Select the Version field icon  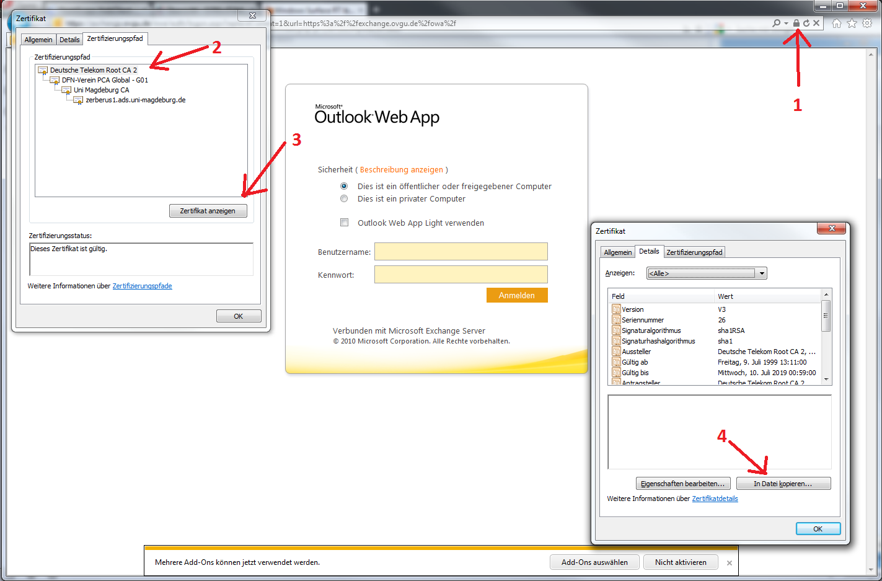pyautogui.click(x=616, y=309)
